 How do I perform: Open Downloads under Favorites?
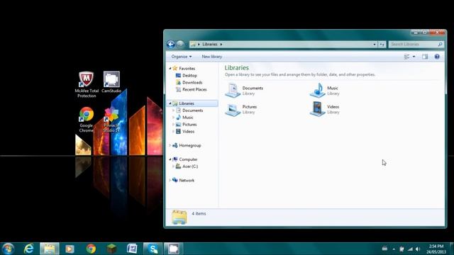[192, 82]
